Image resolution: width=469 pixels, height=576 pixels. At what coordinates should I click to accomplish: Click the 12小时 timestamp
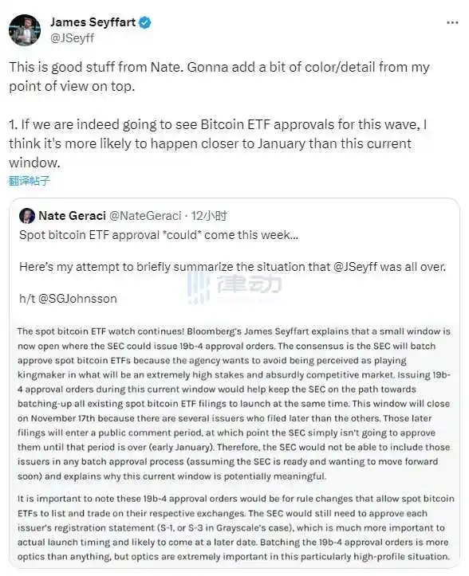click(209, 216)
